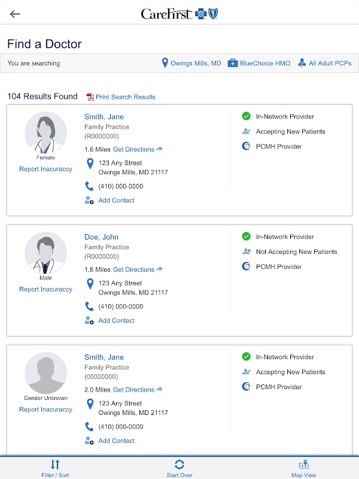
Task: Click the map pin icon in the 2.0 Miles card
Action: (x=90, y=404)
